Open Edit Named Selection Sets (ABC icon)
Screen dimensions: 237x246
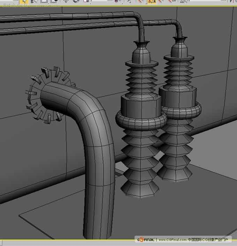point(185,1)
